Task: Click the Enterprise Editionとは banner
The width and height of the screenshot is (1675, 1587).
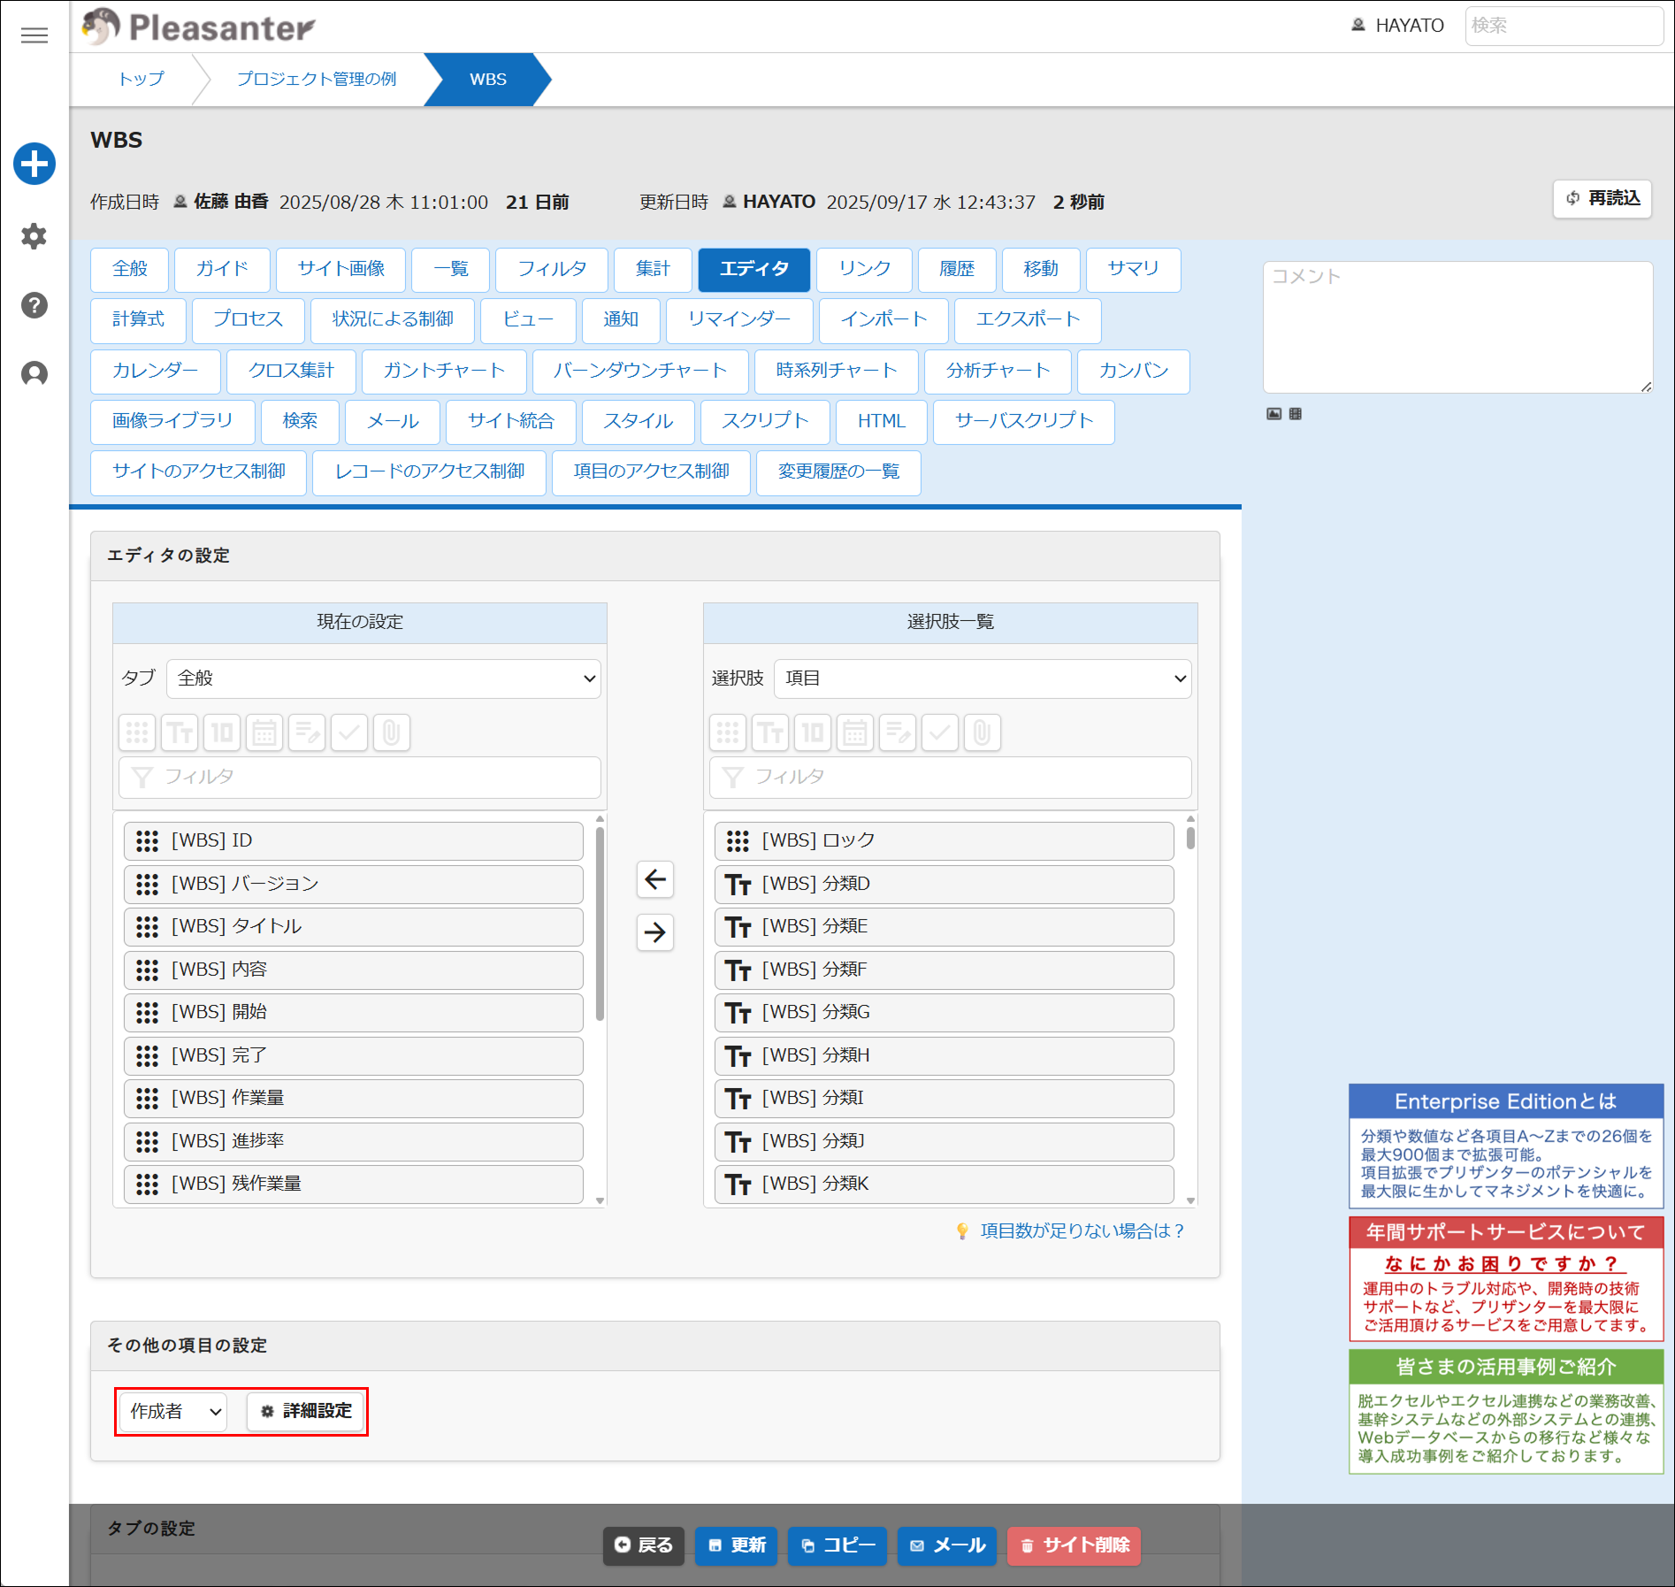Action: pos(1506,1146)
